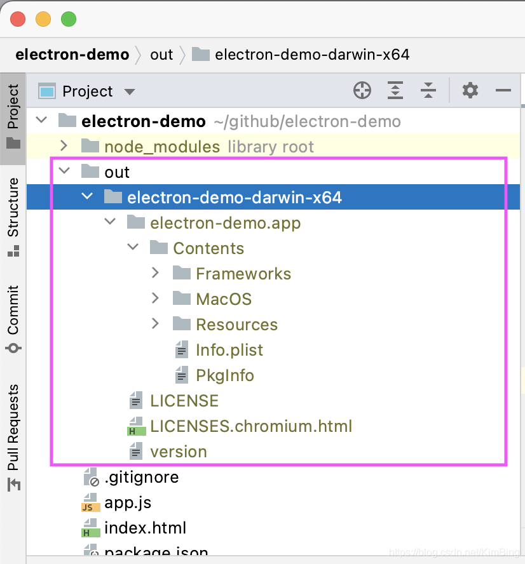
Task: Expand the node_modules library root
Action: pyautogui.click(x=63, y=145)
